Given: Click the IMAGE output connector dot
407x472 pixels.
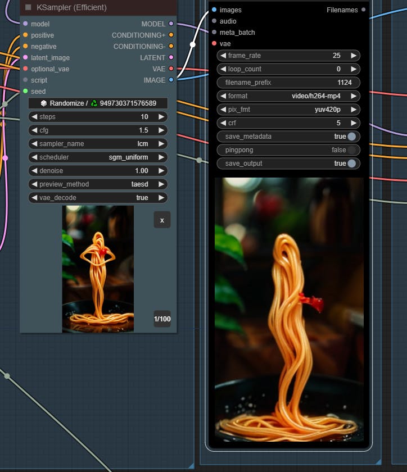Looking at the screenshot, I should (171, 80).
